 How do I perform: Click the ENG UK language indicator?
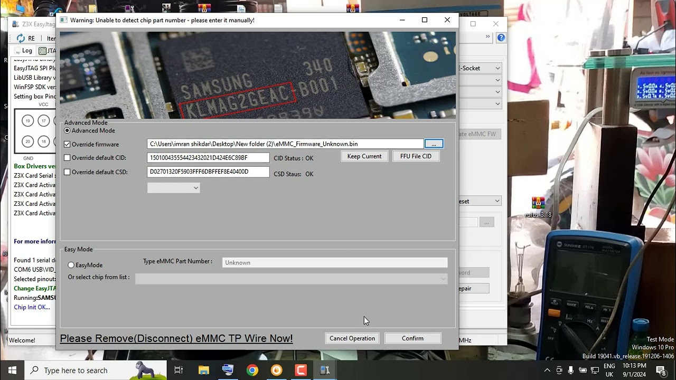coord(609,370)
